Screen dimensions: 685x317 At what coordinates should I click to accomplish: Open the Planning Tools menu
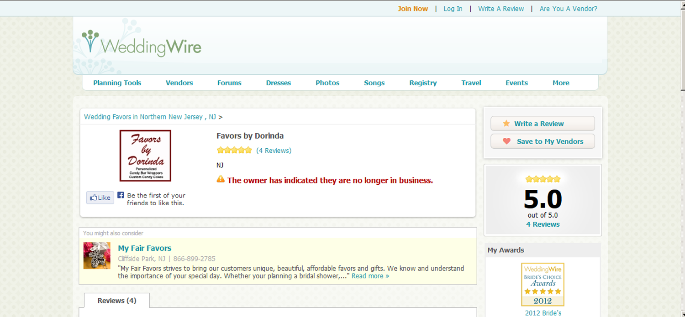(x=117, y=83)
